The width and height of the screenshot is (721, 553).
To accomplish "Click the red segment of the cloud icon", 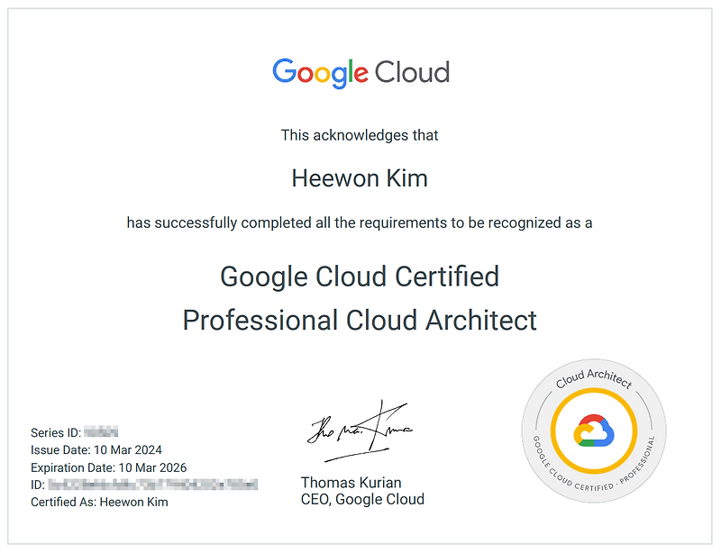I will pos(593,417).
